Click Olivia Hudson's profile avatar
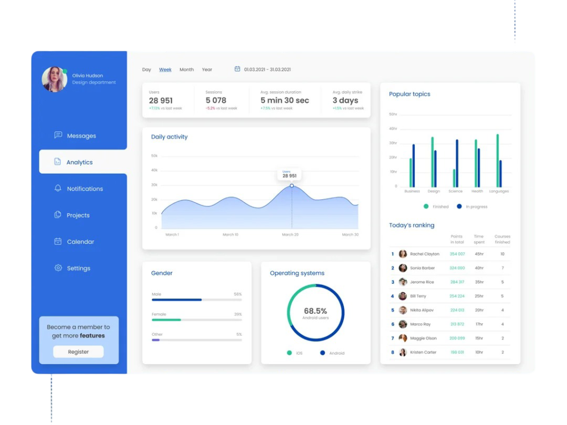The image size is (567, 425). click(54, 79)
